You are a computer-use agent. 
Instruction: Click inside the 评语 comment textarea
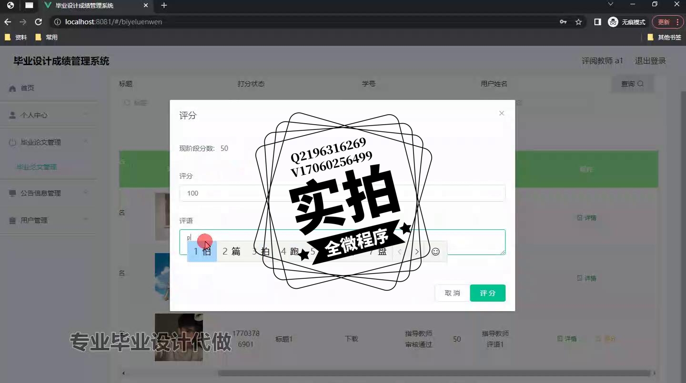342,242
